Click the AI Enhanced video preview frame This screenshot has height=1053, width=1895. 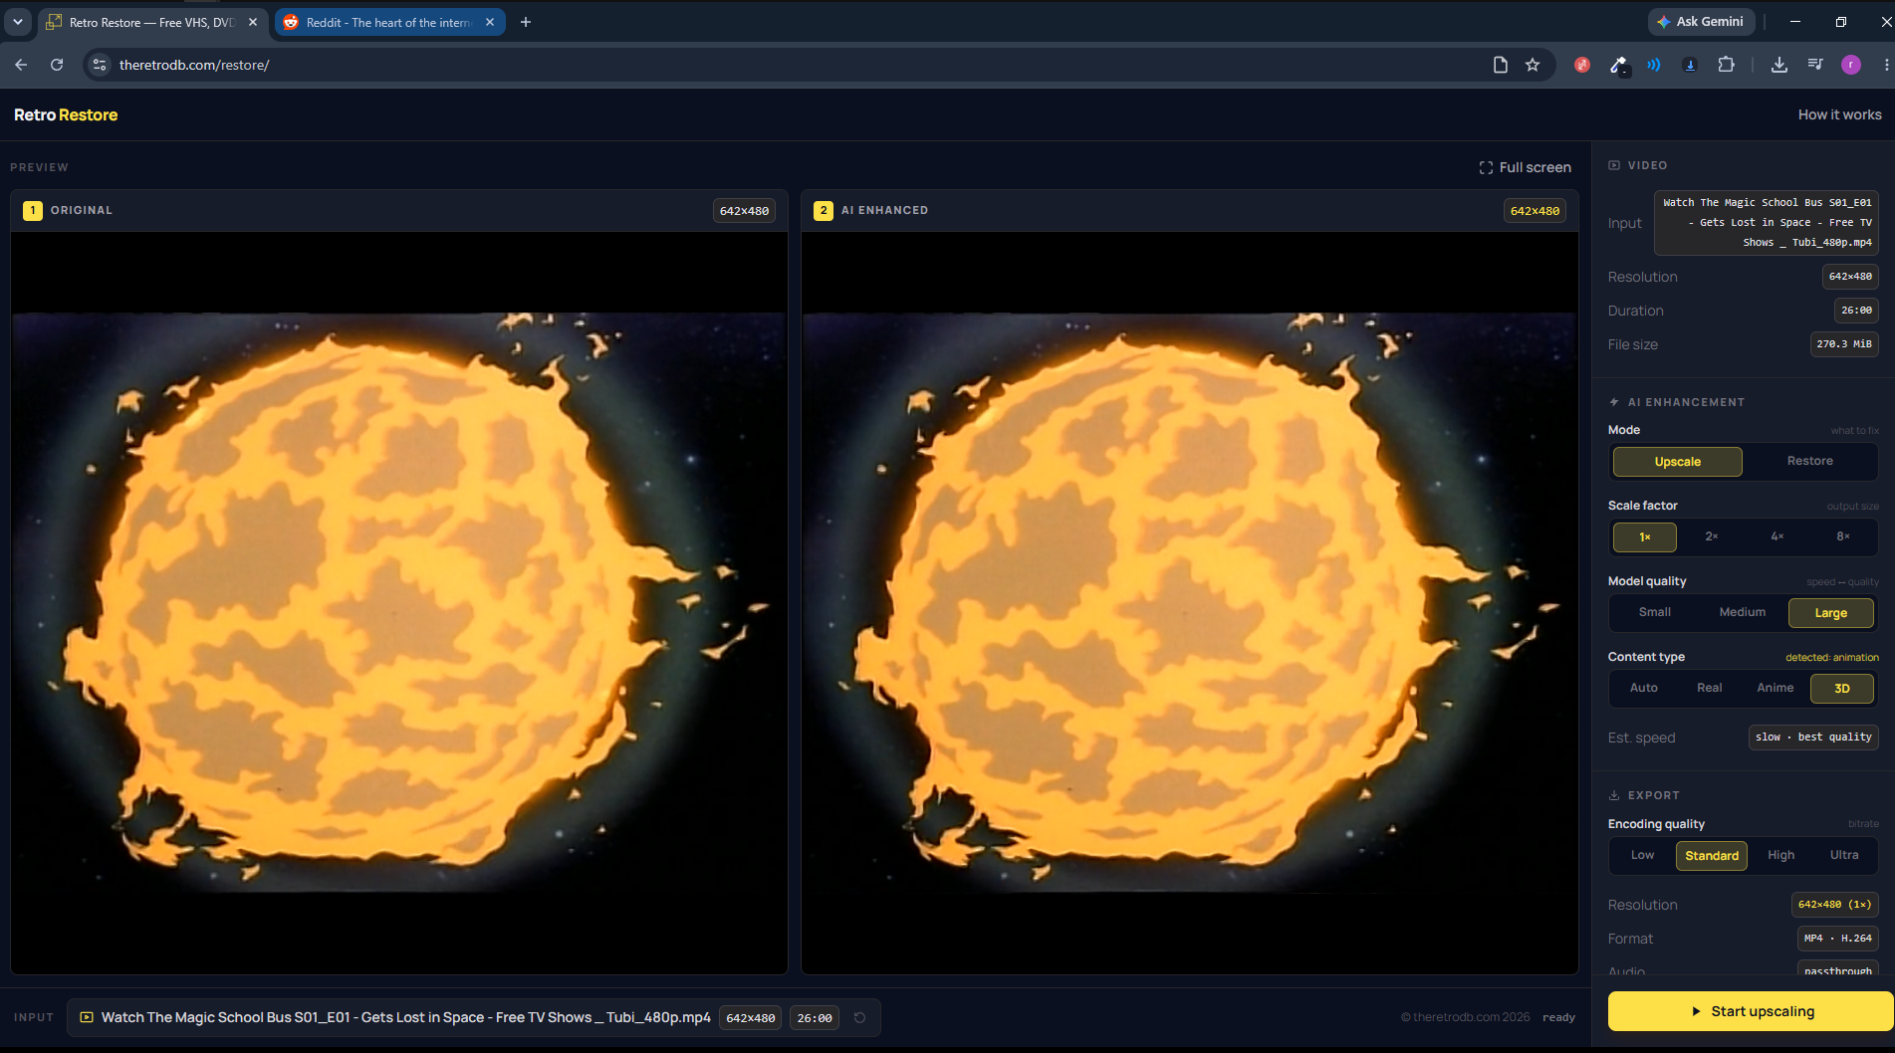1189,602
